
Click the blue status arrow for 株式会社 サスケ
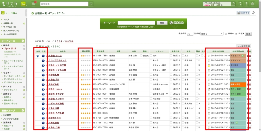point(43,56)
